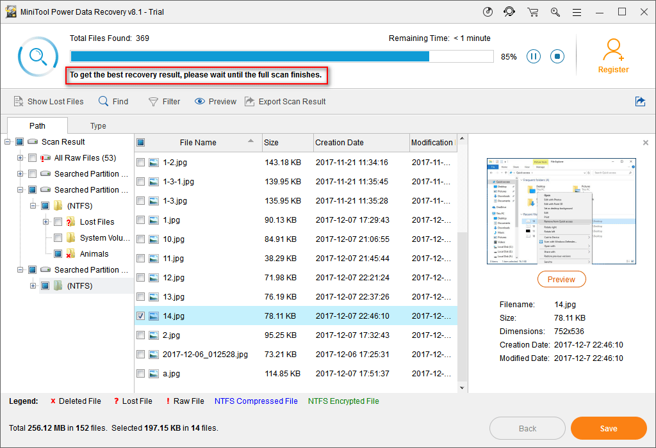Tick the All Raw Files checkbox
The image size is (656, 448).
click(x=33, y=158)
